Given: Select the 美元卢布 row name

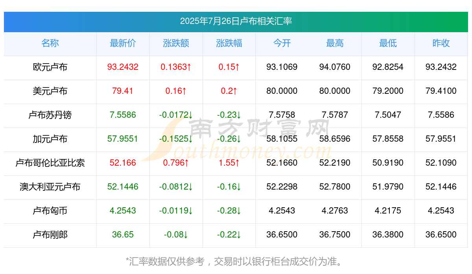Looking at the screenshot, I should point(50,91).
